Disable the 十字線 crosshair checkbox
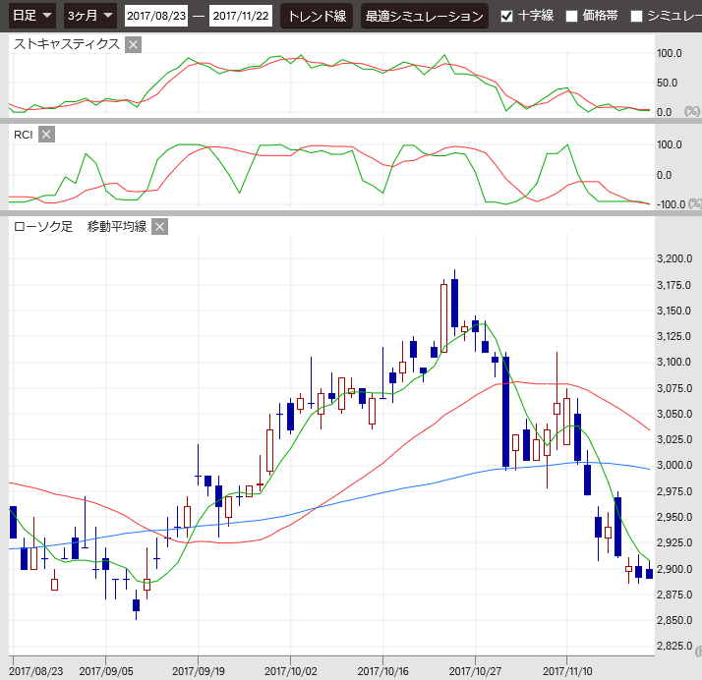The height and width of the screenshot is (680, 702). click(x=506, y=16)
